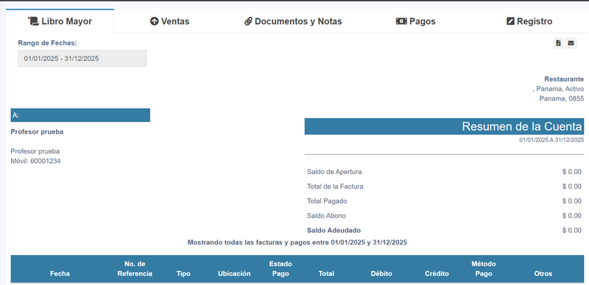Select the Saldo de Apertura label
Screen dimensions: 589x285
coord(334,172)
